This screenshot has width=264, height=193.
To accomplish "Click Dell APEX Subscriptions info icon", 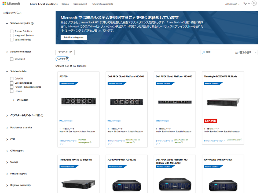I will coord(91,142).
